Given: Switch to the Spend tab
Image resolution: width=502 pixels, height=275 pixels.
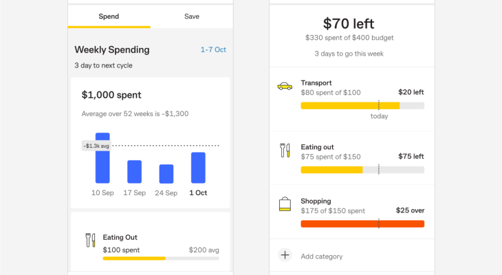Looking at the screenshot, I should click(109, 16).
